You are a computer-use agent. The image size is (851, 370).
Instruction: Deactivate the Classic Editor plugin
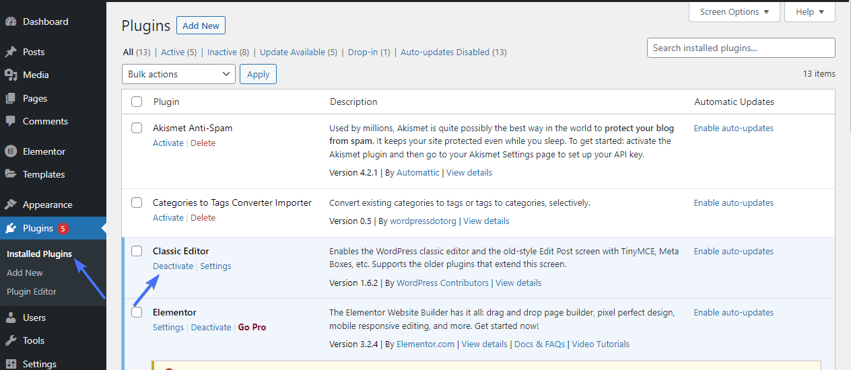(173, 266)
